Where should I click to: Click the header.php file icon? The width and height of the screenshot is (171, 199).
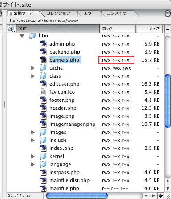tap(43, 108)
